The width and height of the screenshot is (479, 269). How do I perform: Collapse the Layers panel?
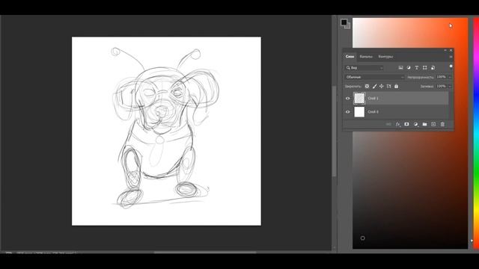[445, 50]
